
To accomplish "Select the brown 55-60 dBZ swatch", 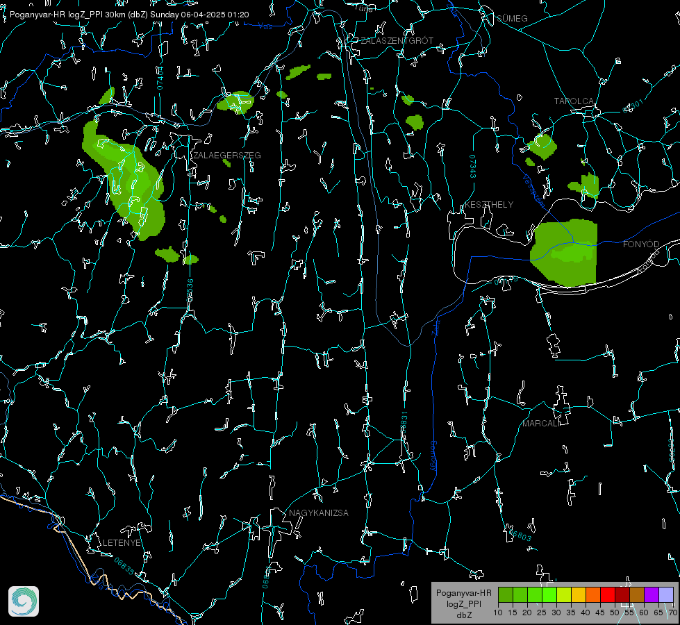I will tap(637, 594).
